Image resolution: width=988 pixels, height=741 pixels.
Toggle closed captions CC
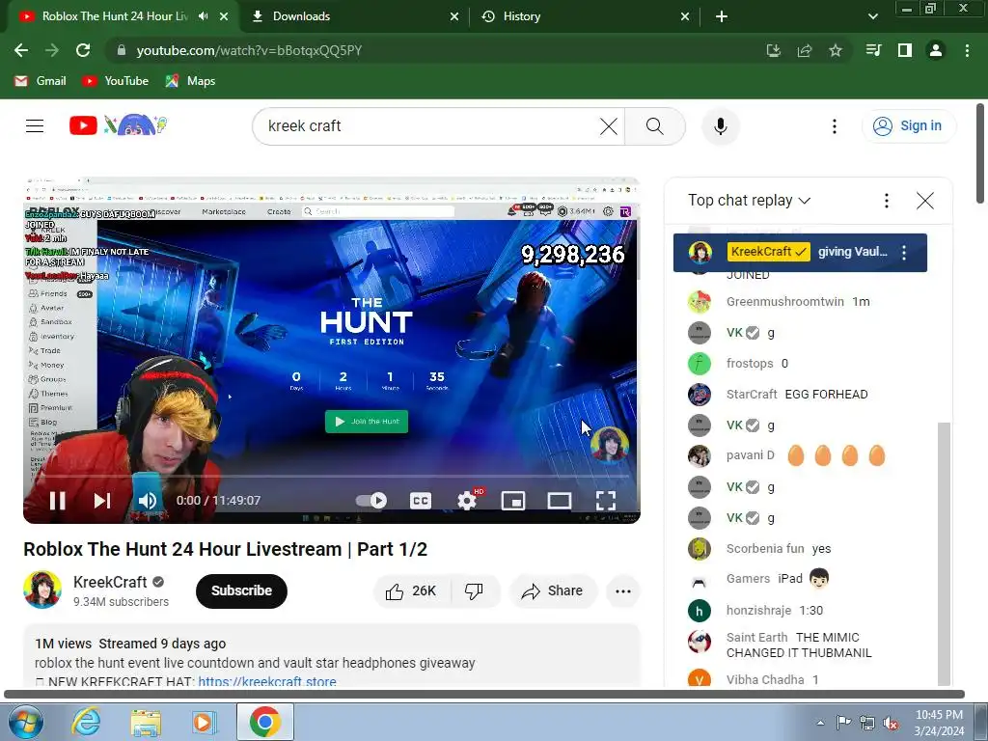pyautogui.click(x=421, y=501)
